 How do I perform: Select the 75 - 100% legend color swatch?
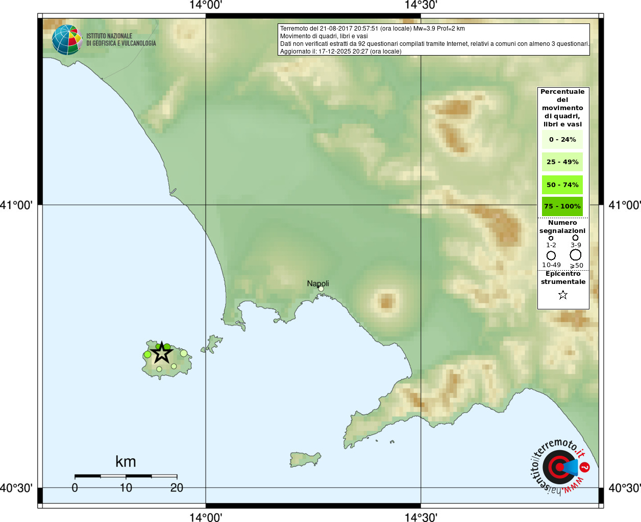(562, 206)
